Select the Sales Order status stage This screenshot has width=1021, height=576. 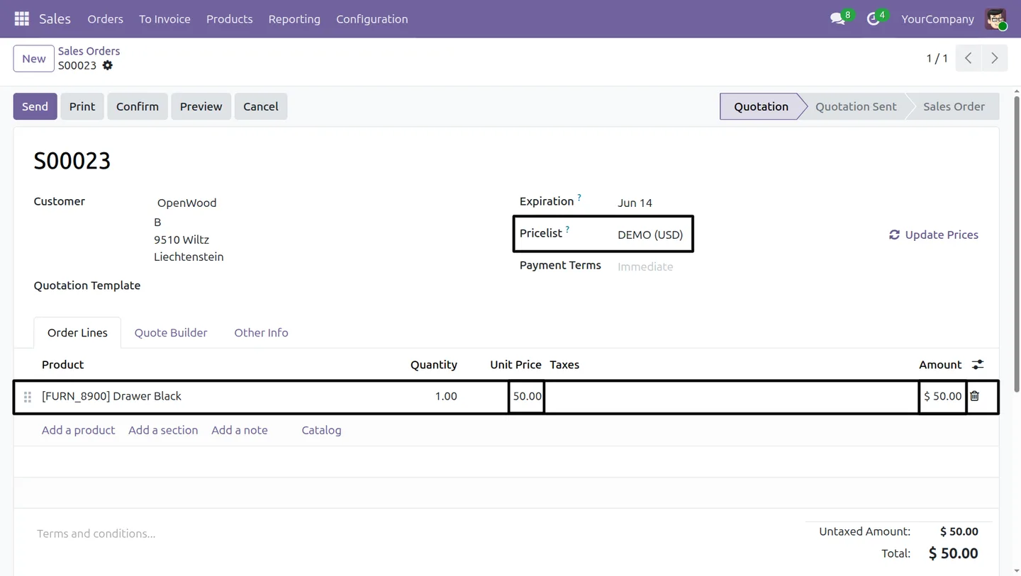[954, 106]
